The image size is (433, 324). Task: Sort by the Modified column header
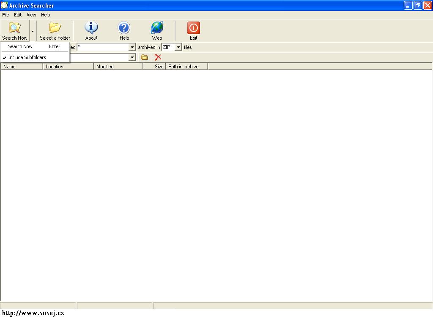(x=118, y=66)
